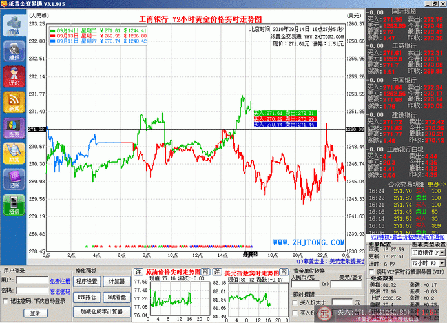Click the 更多>> link in trade details
Viewport: 447px width, 323px height.
pos(437,183)
